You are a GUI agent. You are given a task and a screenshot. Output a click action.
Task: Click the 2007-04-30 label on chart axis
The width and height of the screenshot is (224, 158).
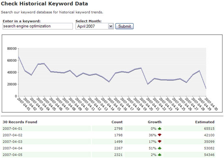pos(211,104)
